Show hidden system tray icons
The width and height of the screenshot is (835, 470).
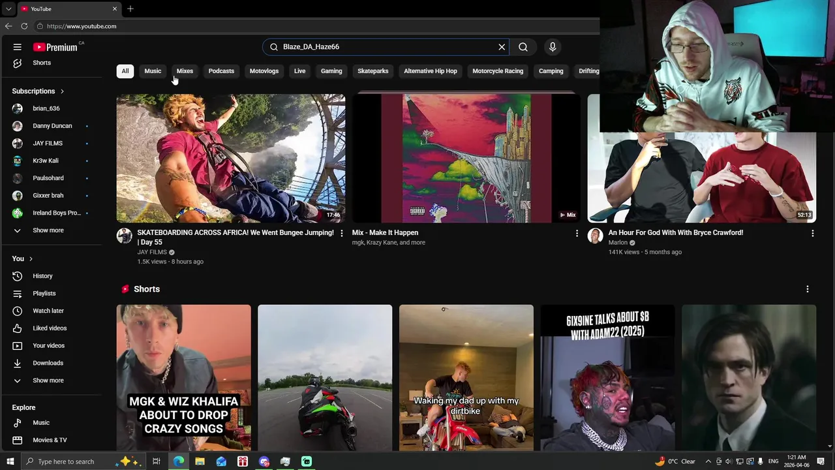[708, 462]
